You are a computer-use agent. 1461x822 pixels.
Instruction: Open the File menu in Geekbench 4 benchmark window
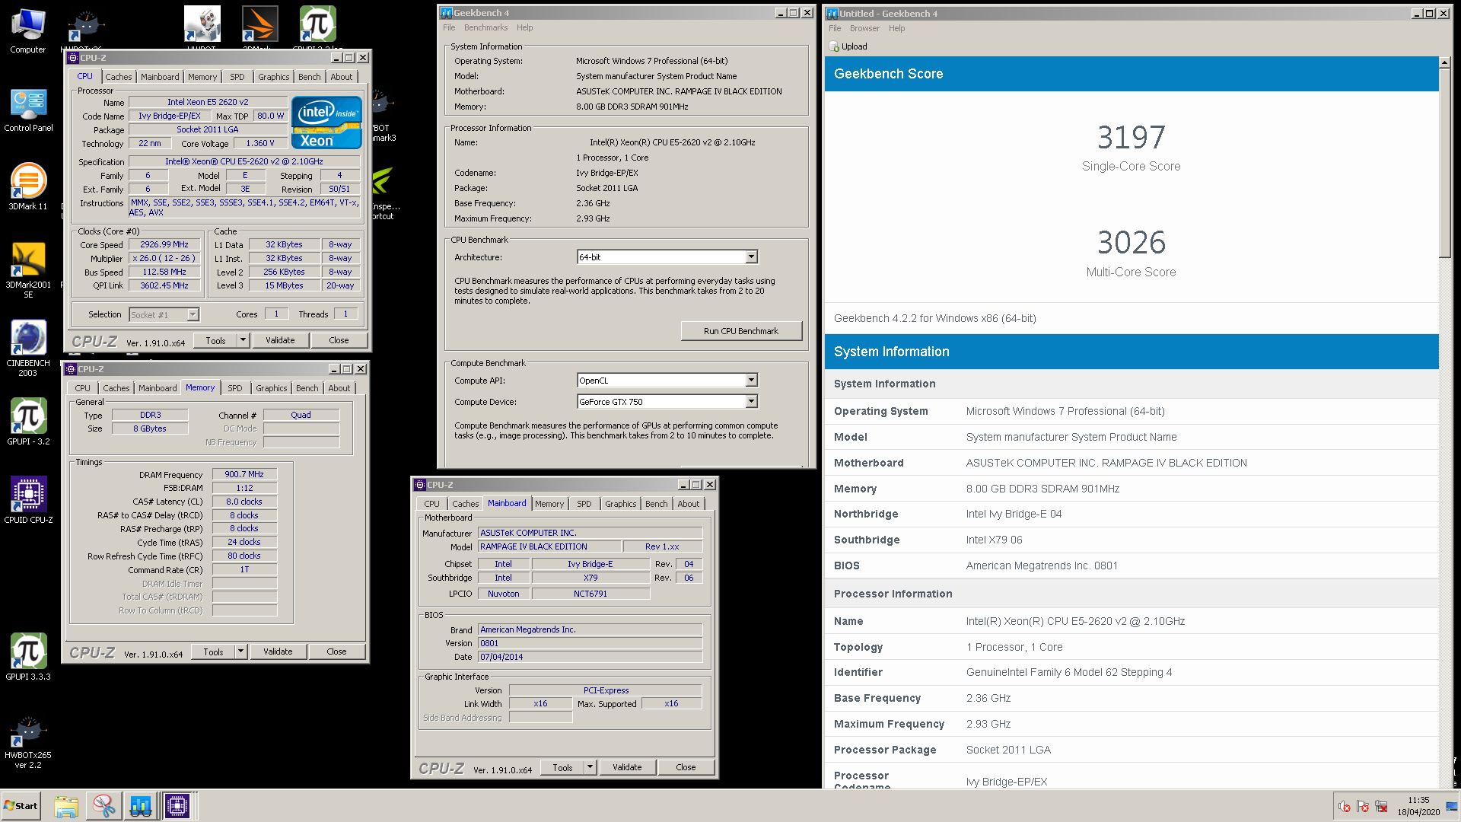tap(449, 27)
